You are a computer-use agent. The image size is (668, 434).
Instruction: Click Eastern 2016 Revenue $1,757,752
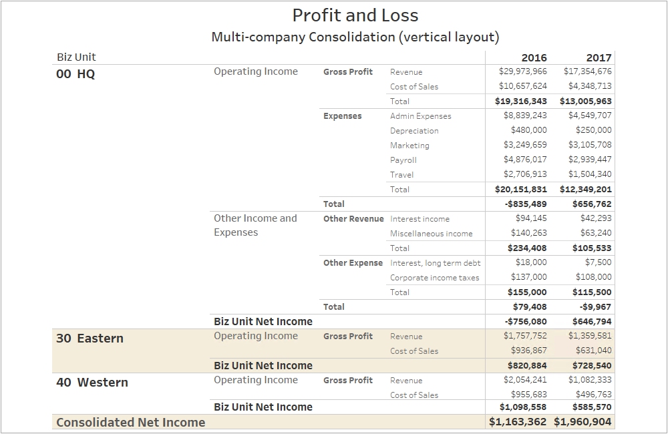(525, 336)
